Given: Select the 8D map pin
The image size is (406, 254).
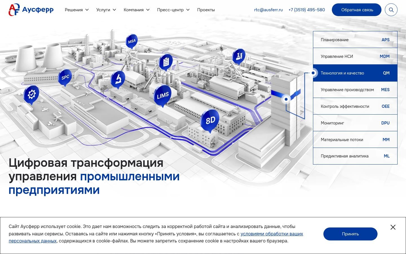Looking at the screenshot, I should pos(210,121).
